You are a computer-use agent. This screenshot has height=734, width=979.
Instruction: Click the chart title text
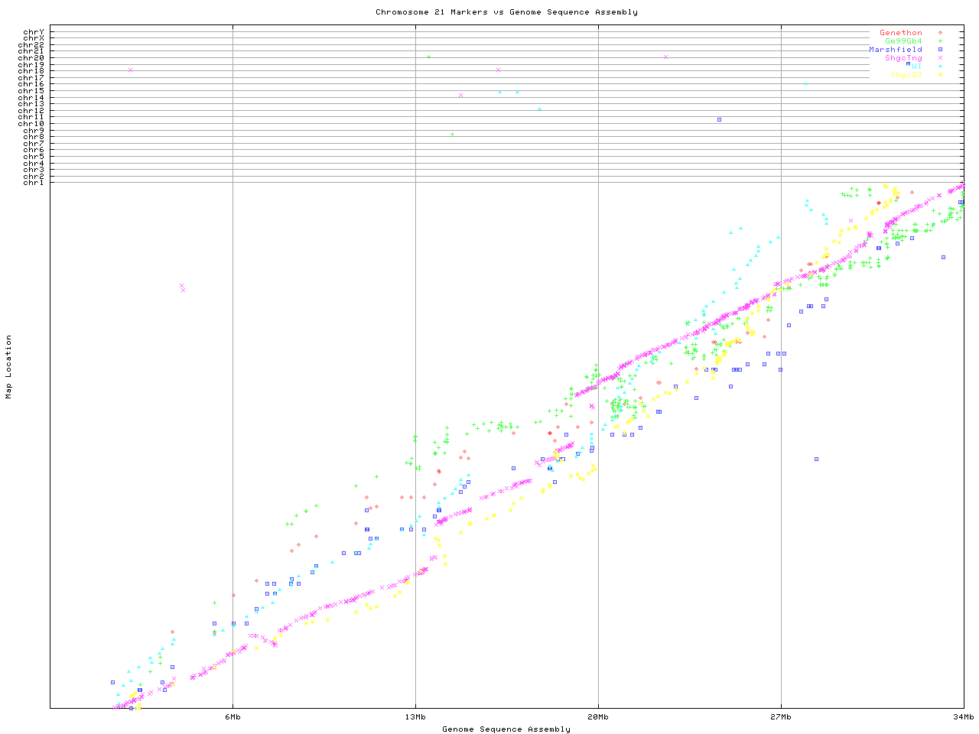pos(506,12)
